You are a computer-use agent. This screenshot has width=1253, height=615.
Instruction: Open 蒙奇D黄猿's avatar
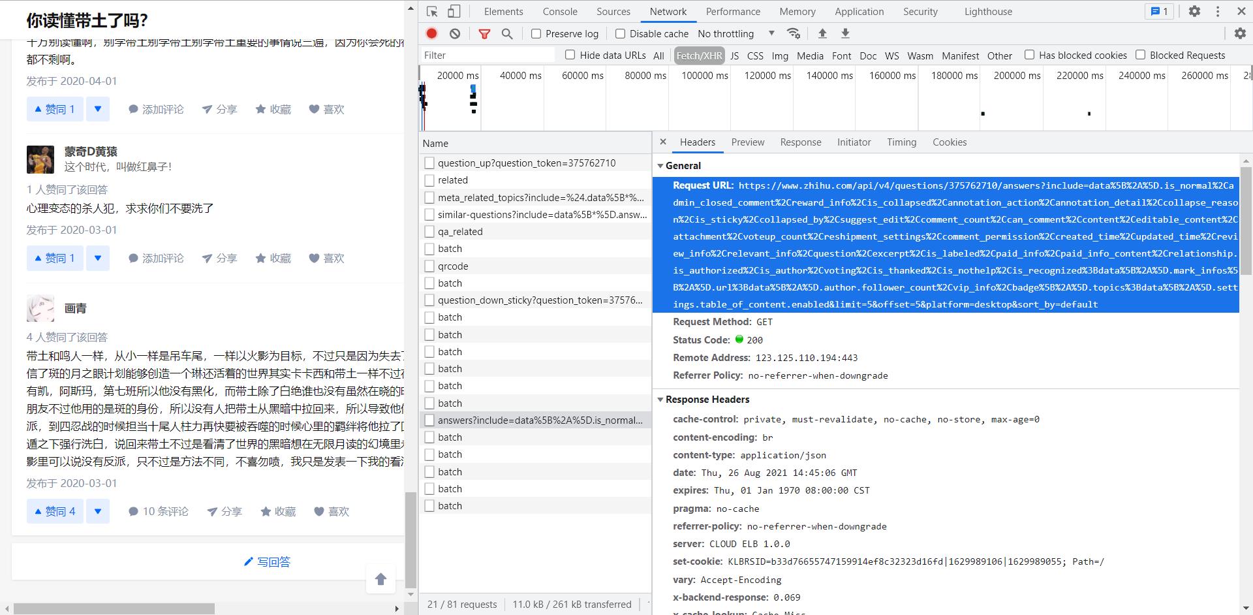(x=40, y=159)
